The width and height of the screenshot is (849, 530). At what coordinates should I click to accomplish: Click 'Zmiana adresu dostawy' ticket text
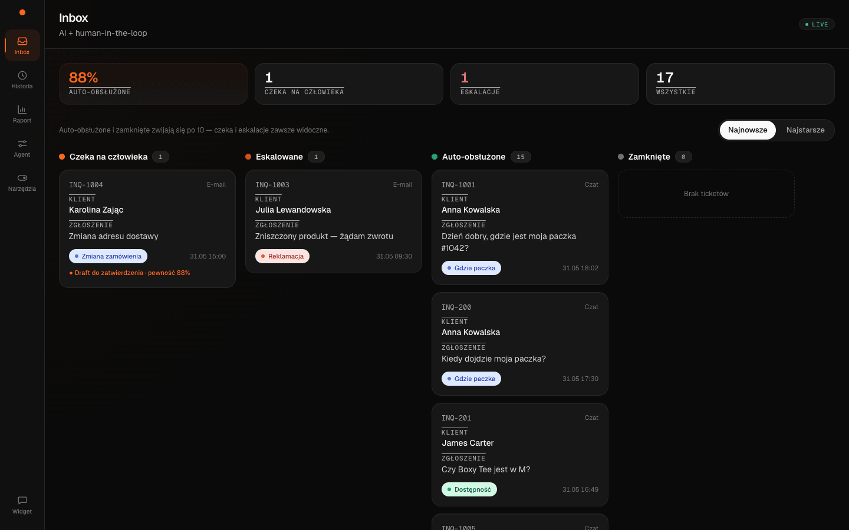coord(114,236)
